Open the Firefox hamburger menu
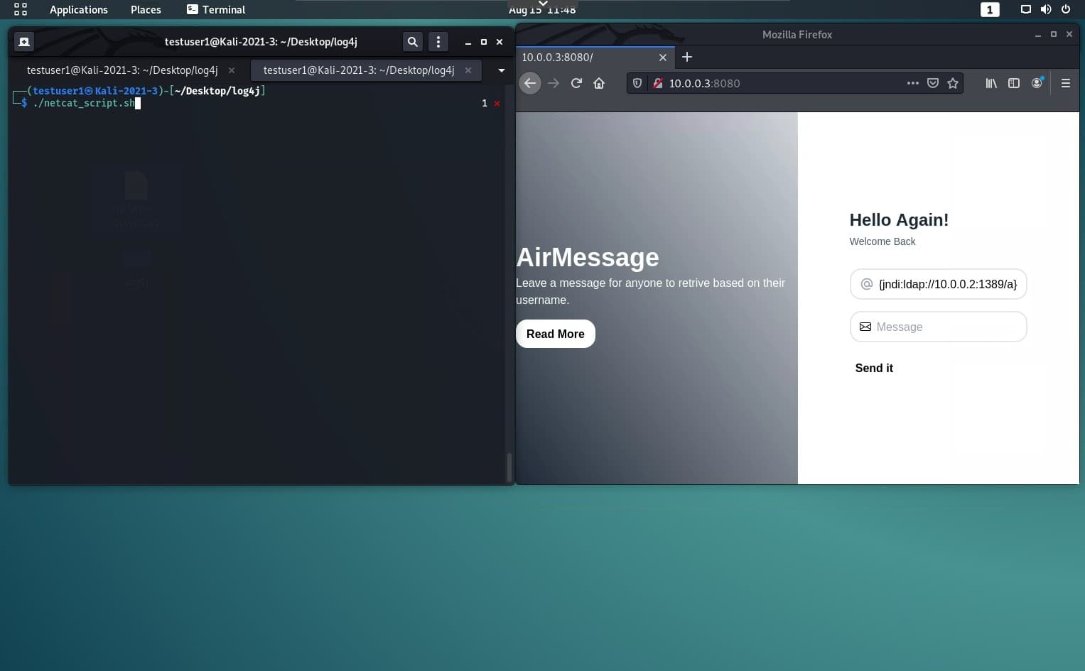This screenshot has height=671, width=1085. [x=1066, y=83]
